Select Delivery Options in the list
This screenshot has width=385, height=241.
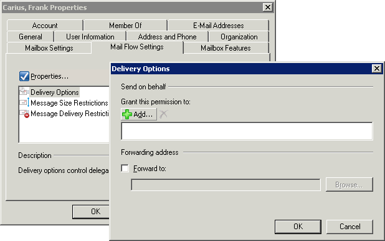click(x=55, y=92)
